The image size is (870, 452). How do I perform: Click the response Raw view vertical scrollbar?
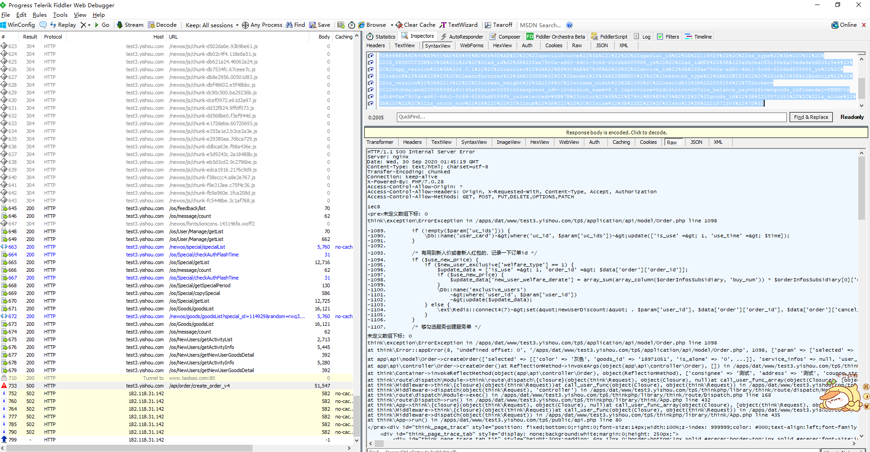pyautogui.click(x=861, y=188)
